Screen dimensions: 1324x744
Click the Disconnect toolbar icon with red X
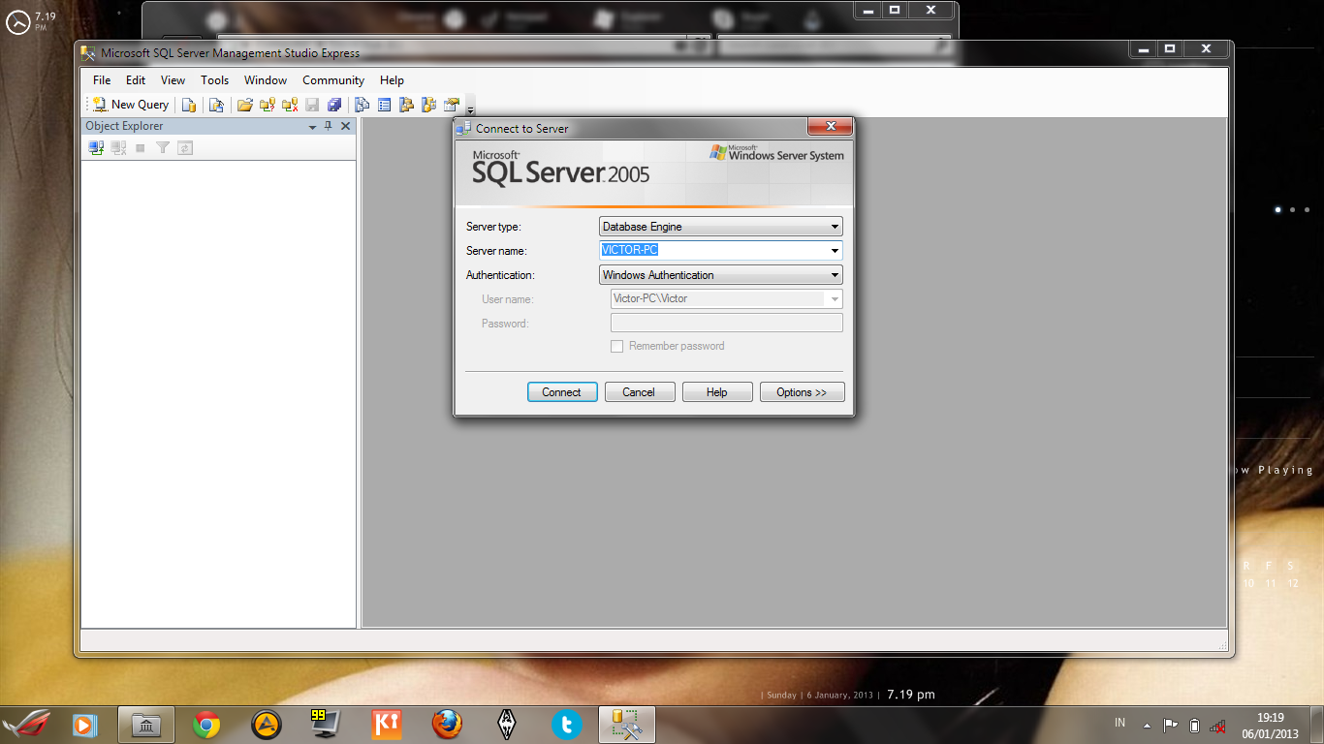tap(289, 105)
